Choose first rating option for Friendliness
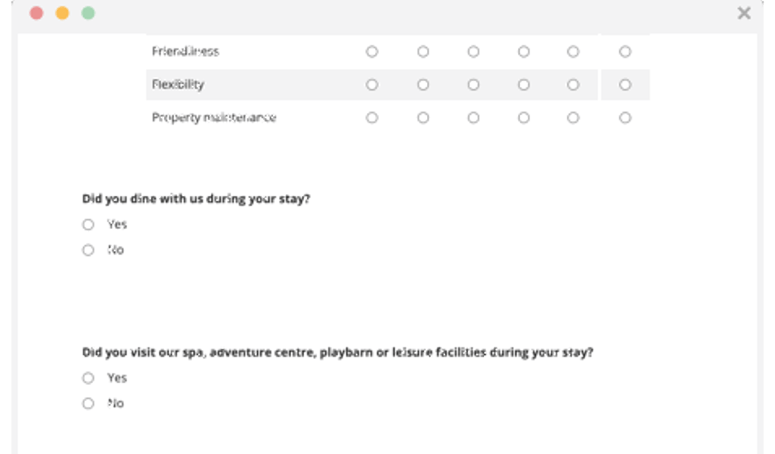Image resolution: width=775 pixels, height=454 pixels. (x=372, y=51)
